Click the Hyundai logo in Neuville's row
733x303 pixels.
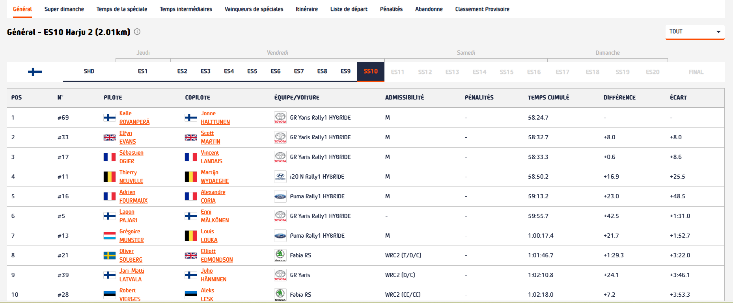[280, 177]
